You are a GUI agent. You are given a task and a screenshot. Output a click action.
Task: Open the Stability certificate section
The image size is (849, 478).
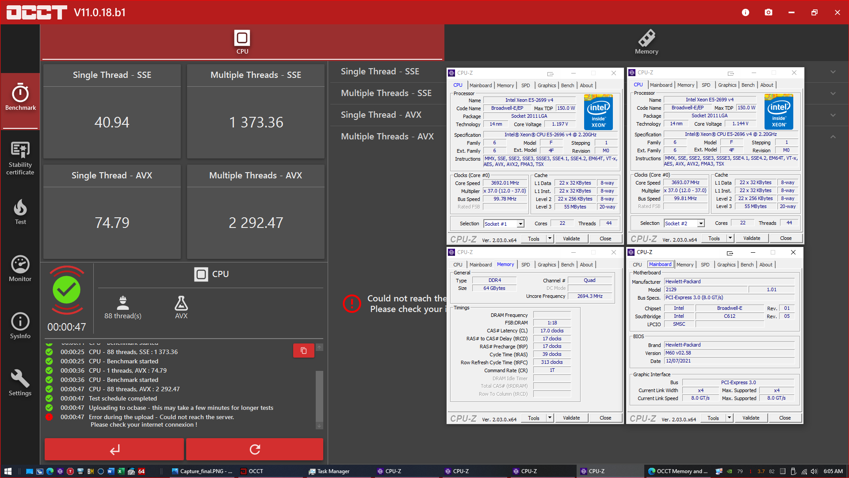point(20,158)
